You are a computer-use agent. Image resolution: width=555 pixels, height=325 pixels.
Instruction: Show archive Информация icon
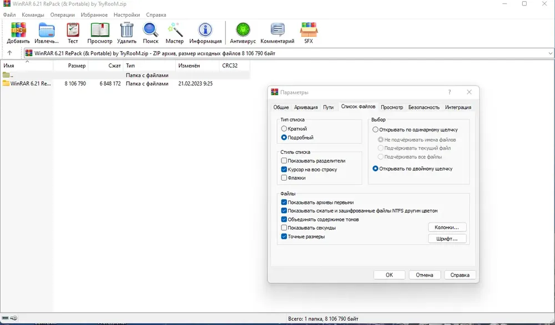pyautogui.click(x=205, y=30)
